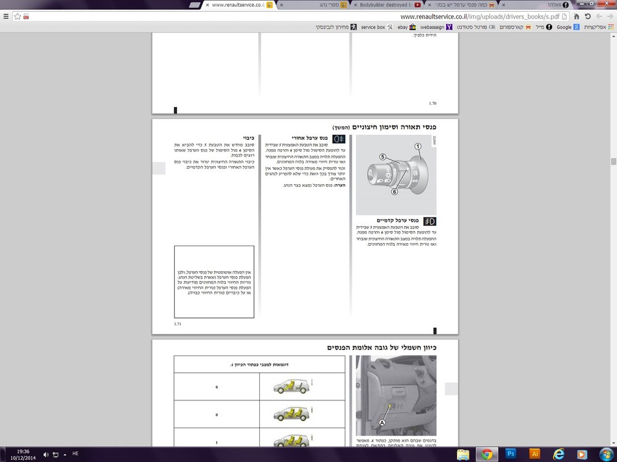Viewport: 617px width, 462px height.
Task: Open the webassaign bookmark
Action: (436, 27)
